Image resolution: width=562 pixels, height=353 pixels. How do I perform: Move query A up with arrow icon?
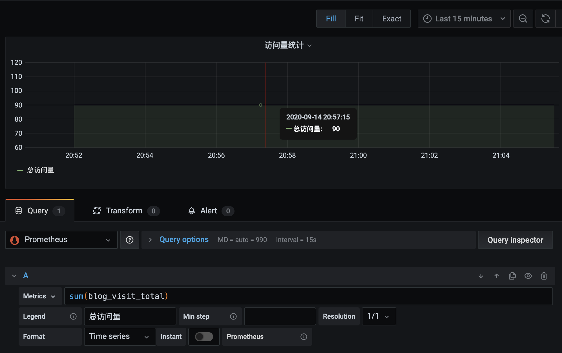[x=497, y=276]
